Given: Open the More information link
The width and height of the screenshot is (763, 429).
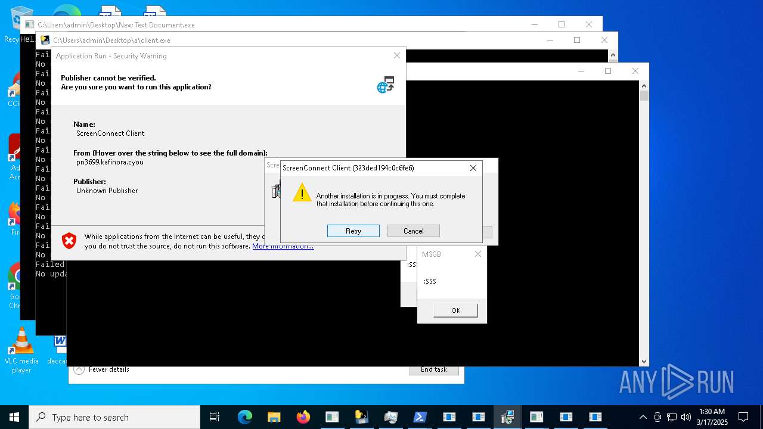Looking at the screenshot, I should [283, 246].
